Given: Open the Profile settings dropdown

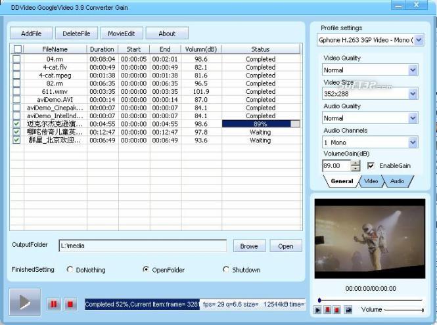Looking at the screenshot, I should tap(419, 40).
